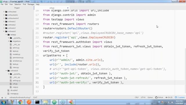Viewport: 186px width, 105px height.
Task: Select urls.py in the project tree
Action: tap(15, 84)
